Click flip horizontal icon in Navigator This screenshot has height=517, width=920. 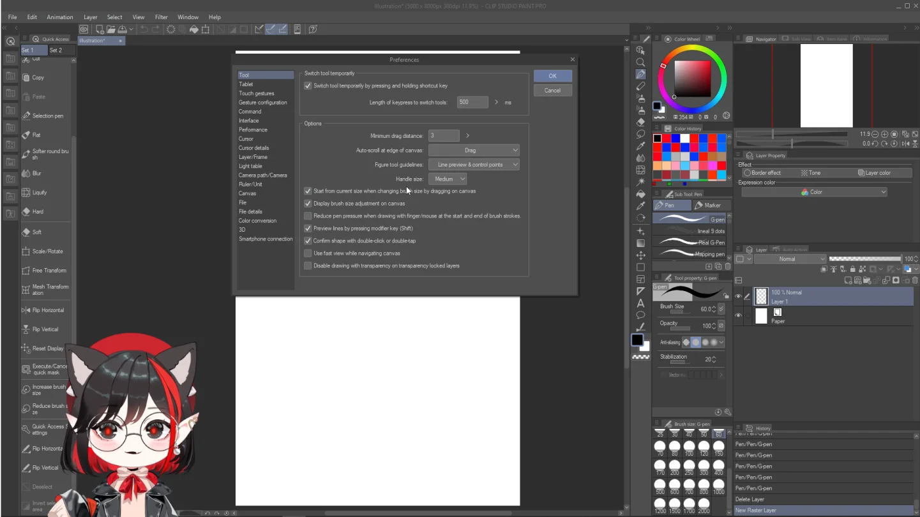click(x=905, y=144)
